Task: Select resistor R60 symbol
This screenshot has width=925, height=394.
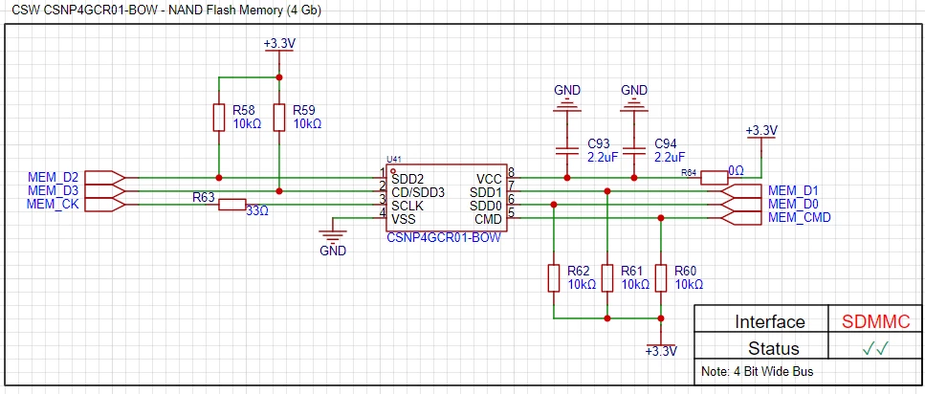Action: tap(661, 277)
